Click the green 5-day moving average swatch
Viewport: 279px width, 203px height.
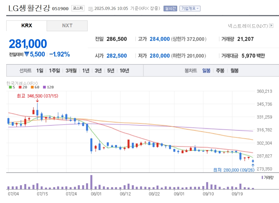pyautogui.click(x=10, y=87)
